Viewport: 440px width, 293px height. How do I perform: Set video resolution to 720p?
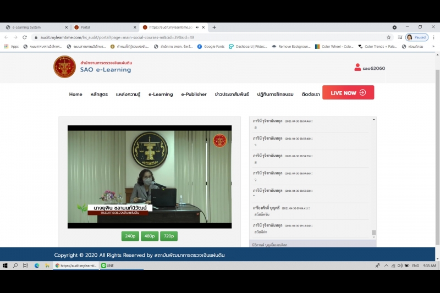(168, 236)
